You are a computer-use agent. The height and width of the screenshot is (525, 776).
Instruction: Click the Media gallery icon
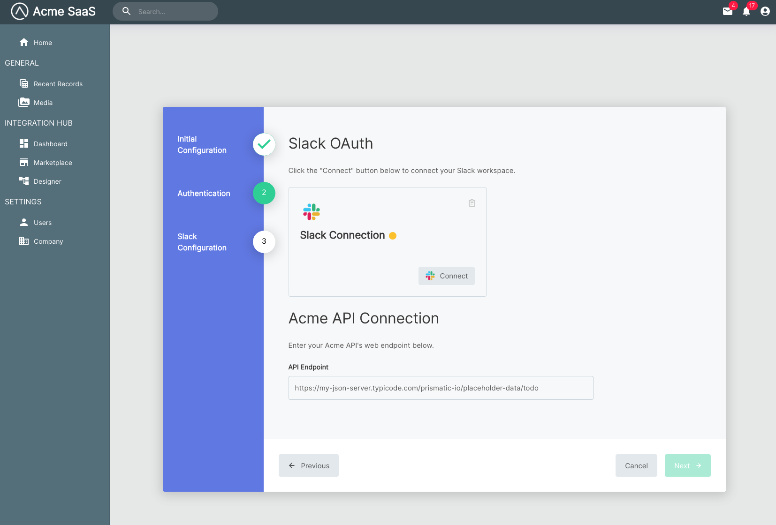pos(24,102)
